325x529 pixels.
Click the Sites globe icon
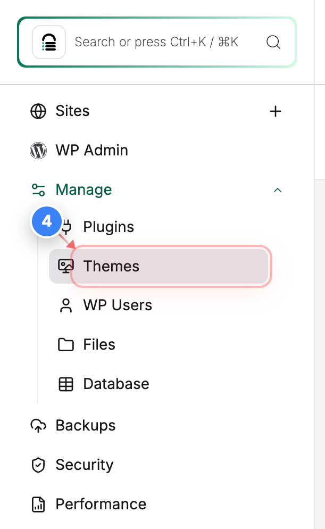37,111
